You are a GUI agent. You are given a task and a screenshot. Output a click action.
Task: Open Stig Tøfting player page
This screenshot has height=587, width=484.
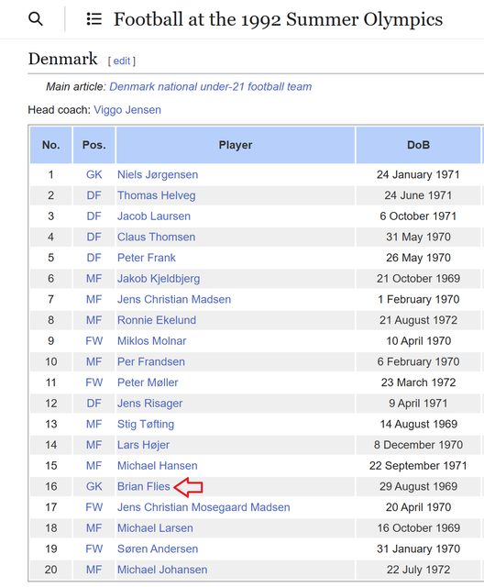(146, 424)
